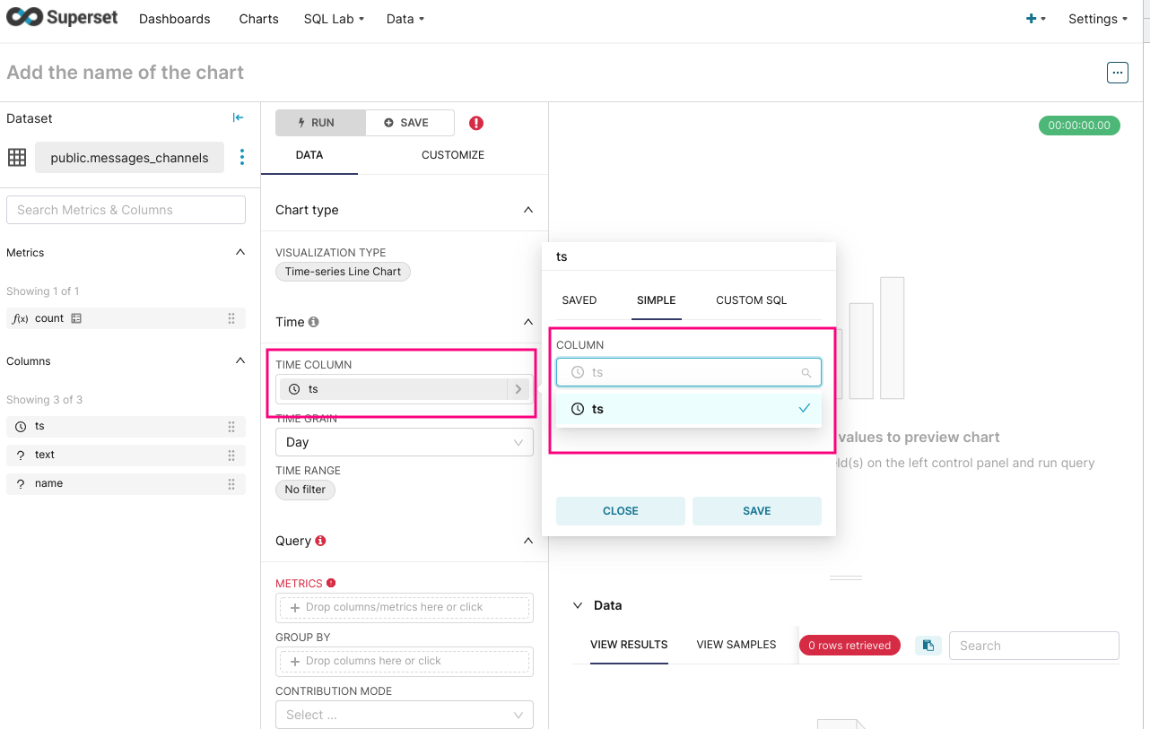Click the red error icon beside SAVE
The image size is (1150, 729).
pyautogui.click(x=476, y=122)
